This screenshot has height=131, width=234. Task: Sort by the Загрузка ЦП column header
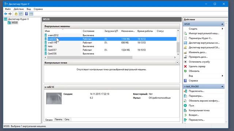coord(112,31)
